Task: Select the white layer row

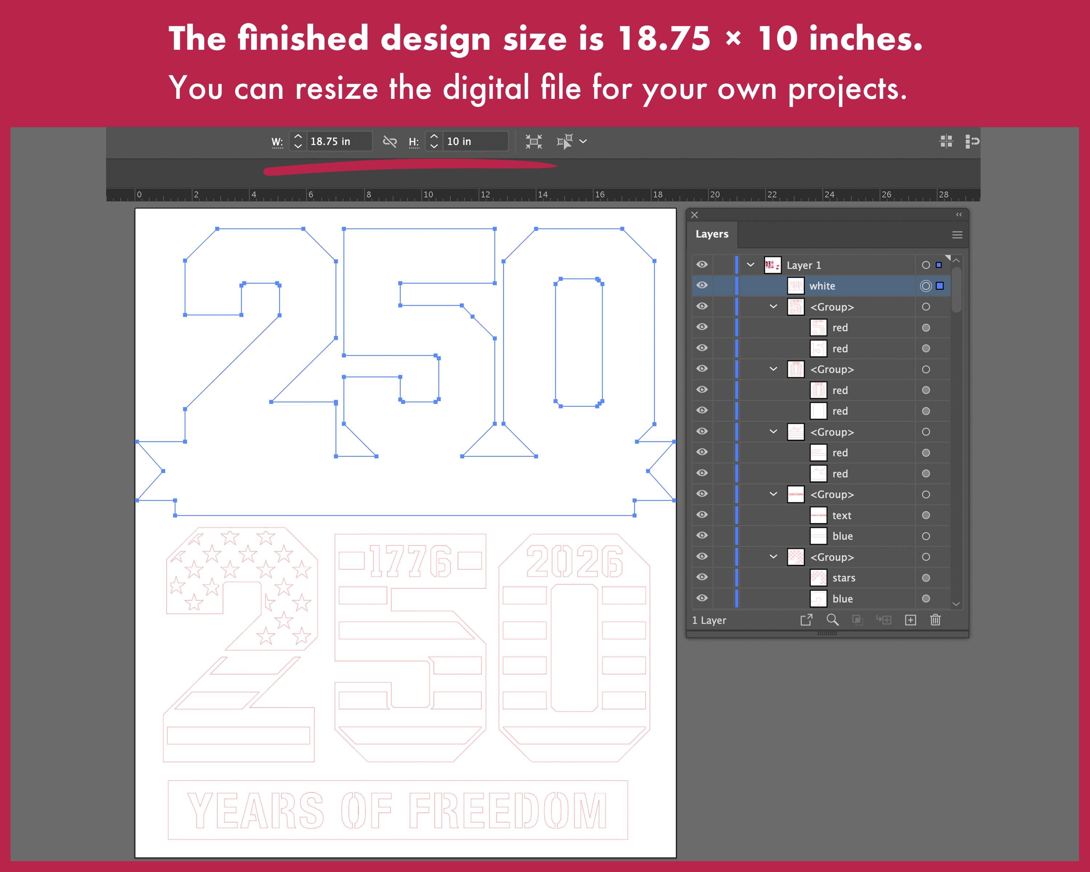Action: [x=821, y=286]
